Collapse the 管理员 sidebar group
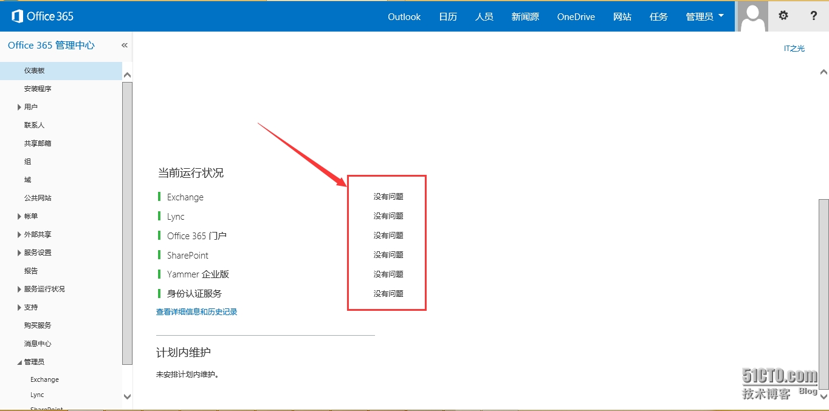 pyautogui.click(x=19, y=362)
